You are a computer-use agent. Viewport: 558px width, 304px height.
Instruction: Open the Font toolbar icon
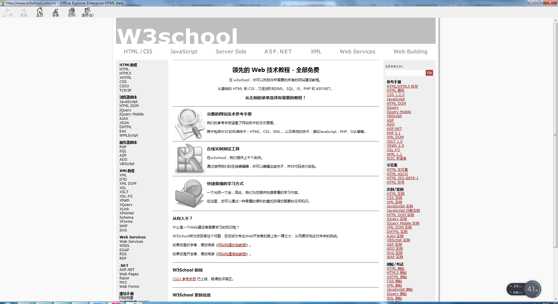[56, 12]
